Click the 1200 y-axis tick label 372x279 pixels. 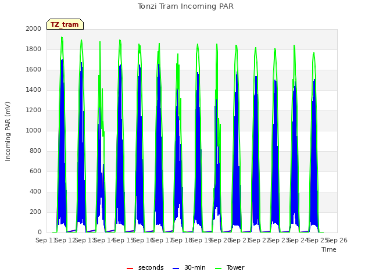34,110
